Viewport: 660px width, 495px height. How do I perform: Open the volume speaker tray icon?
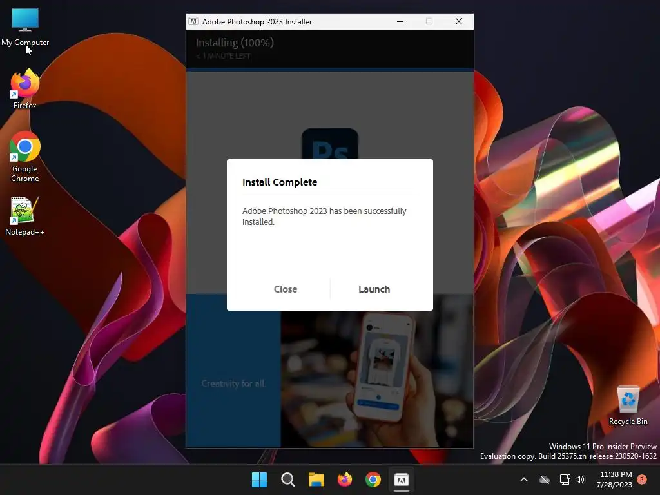pos(580,480)
